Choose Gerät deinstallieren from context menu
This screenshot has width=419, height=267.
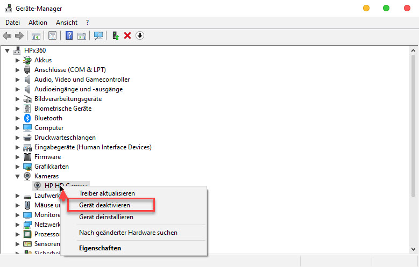pos(134,217)
